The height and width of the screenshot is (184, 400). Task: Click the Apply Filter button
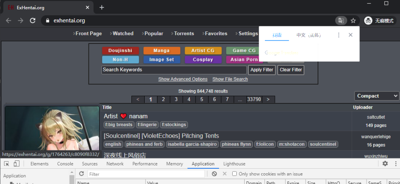pyautogui.click(x=262, y=70)
